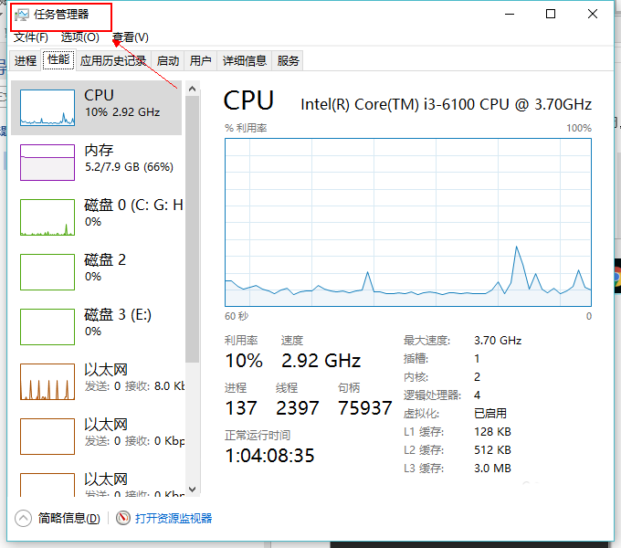The width and height of the screenshot is (621, 548).
Task: Collapse to 简略信息 with the chevron icon
Action: 24,518
